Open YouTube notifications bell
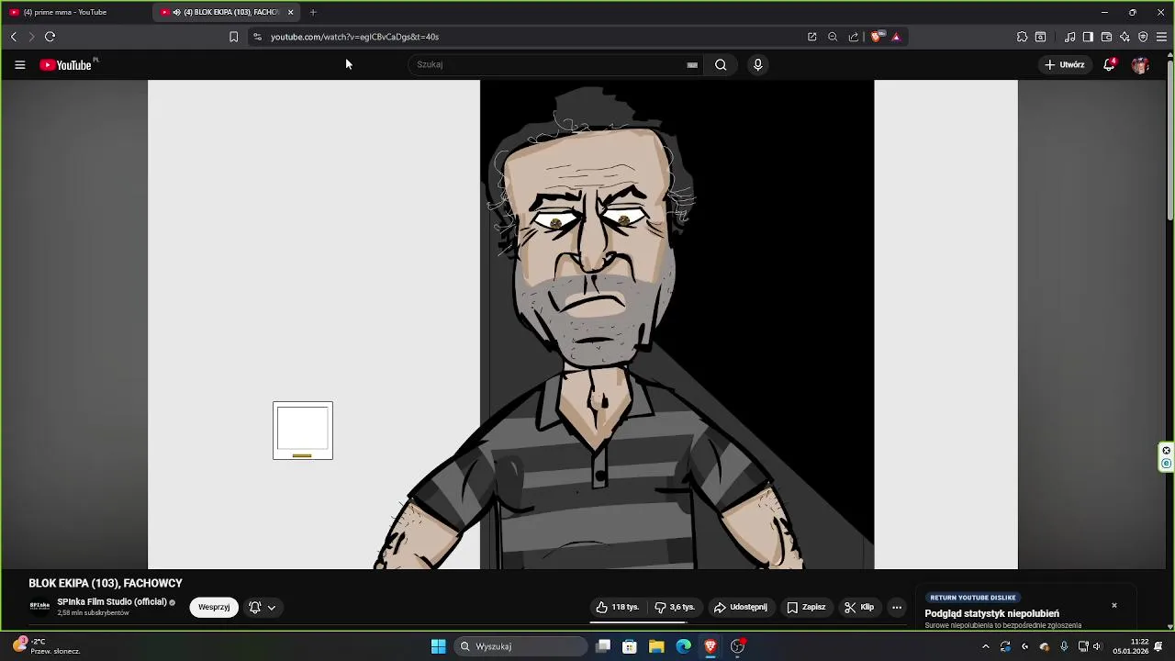This screenshot has height=661, width=1175. 1109,64
